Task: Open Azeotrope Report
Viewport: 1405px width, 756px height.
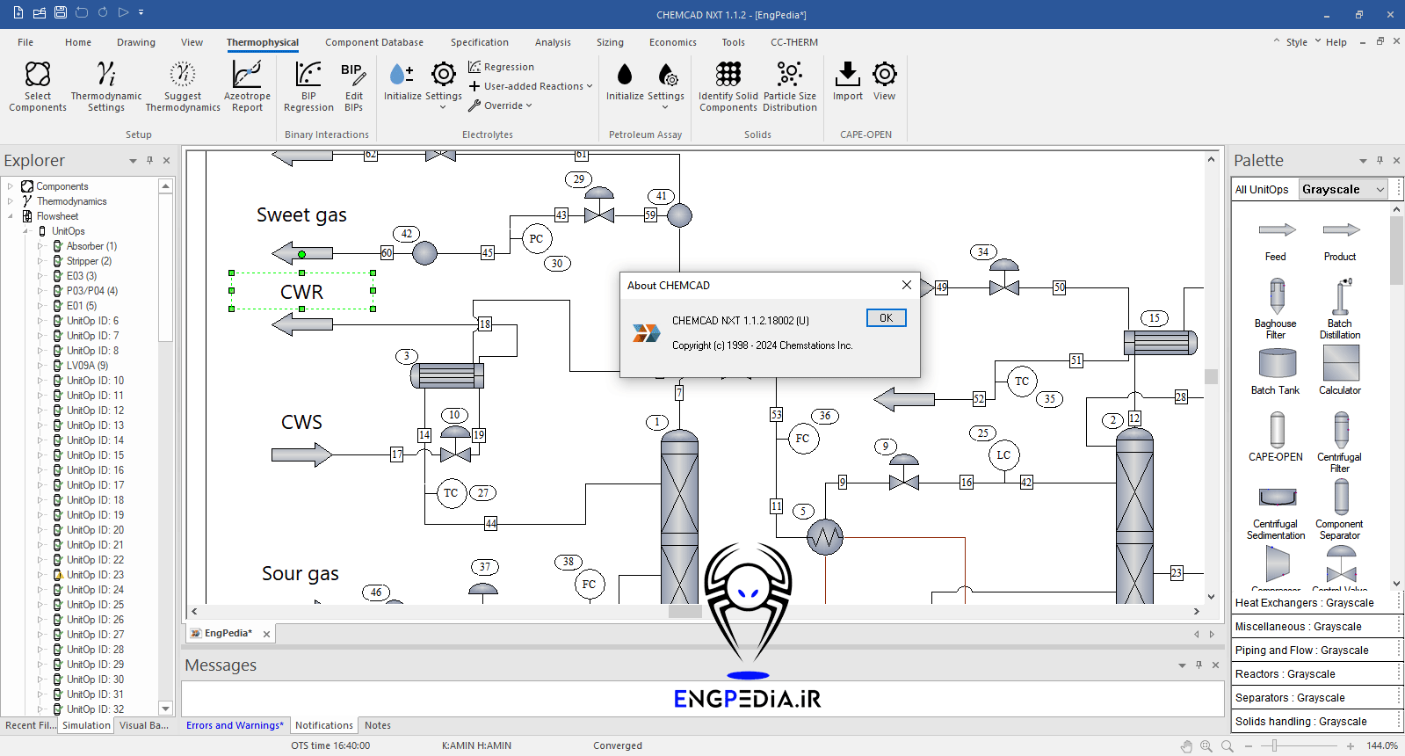Action: coord(247,86)
